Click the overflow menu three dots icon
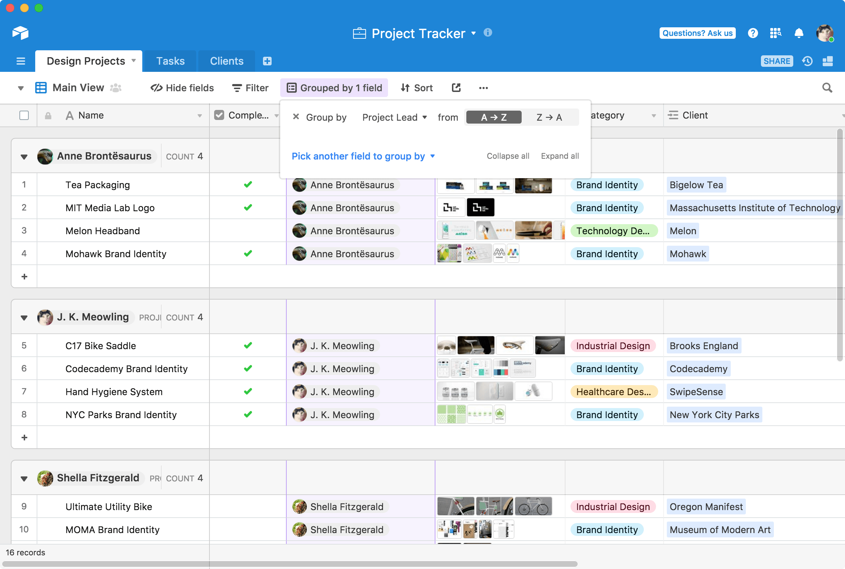Viewport: 845px width, 569px height. (x=483, y=88)
